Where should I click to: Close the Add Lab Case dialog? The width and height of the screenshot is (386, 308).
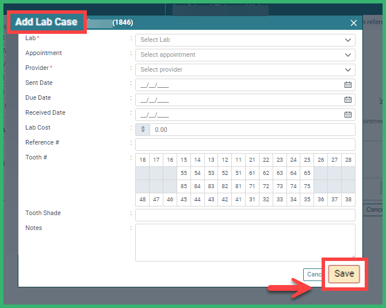pos(354,23)
